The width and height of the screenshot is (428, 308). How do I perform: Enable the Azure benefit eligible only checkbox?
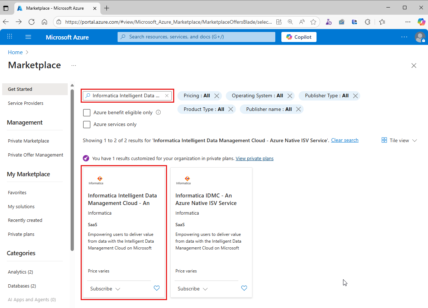coord(86,112)
